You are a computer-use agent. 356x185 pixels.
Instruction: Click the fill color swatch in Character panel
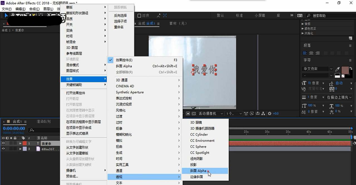point(345,70)
